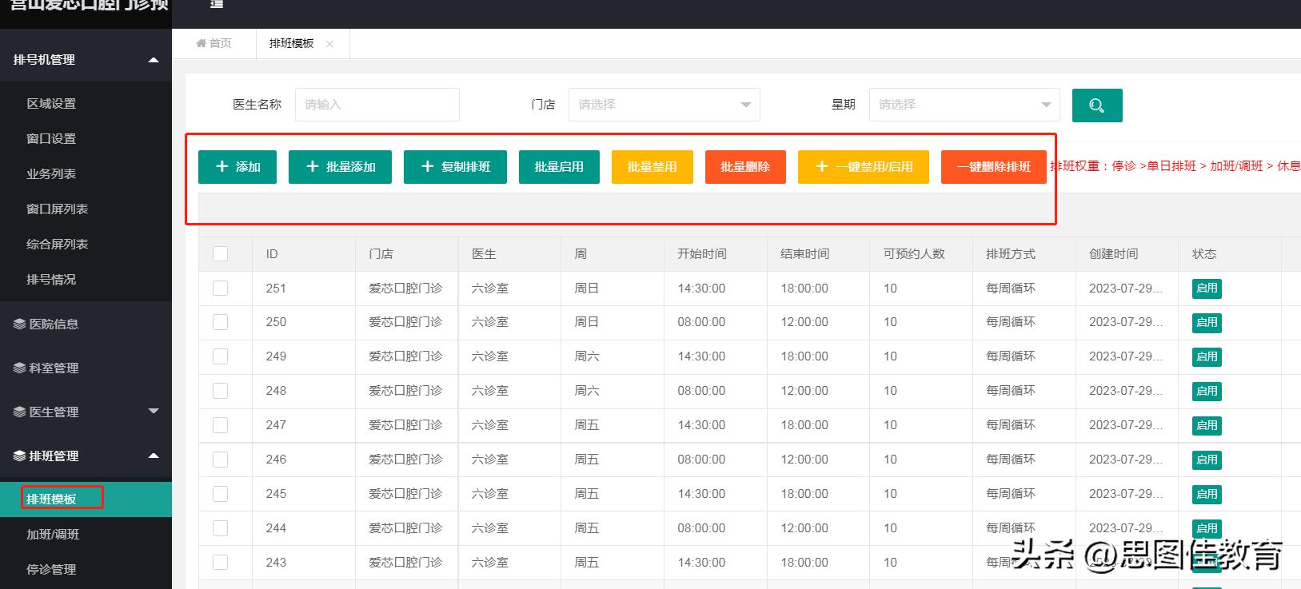Viewport: 1301px width, 589px height.
Task: Check the checkbox for row ID 251
Action: 221,288
